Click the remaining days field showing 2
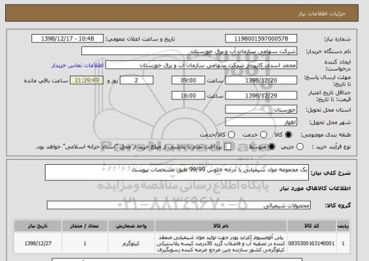This screenshot has width=369, height=261. (x=136, y=80)
